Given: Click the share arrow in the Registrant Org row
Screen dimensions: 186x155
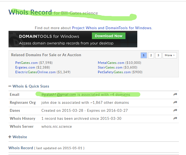Looking at the screenshot, I should click(x=175, y=102).
